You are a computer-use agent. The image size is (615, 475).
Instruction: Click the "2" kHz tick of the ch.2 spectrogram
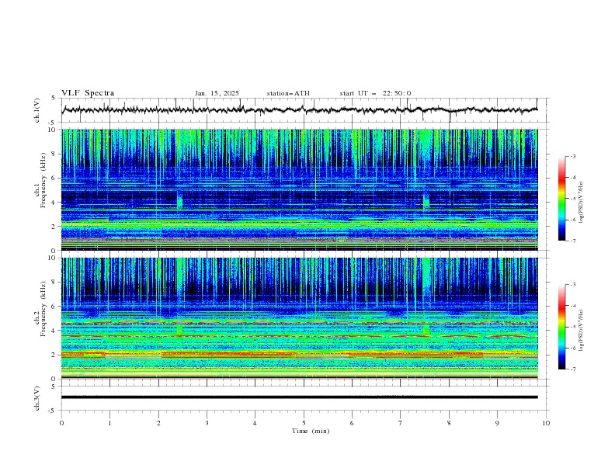[55, 355]
